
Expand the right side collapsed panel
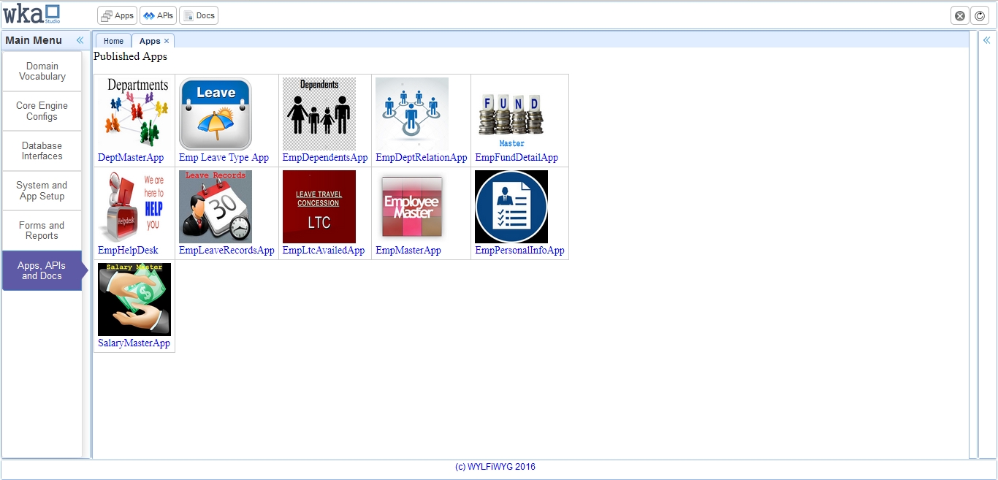986,40
